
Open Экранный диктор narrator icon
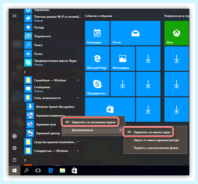(x=30, y=133)
